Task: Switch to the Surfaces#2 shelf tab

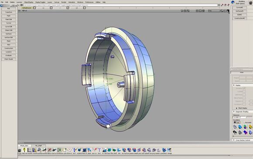Action: click(x=239, y=11)
